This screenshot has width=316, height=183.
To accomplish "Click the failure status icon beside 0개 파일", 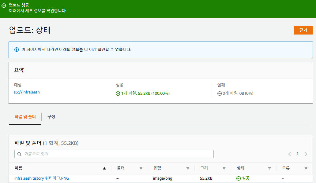I will 220,93.
